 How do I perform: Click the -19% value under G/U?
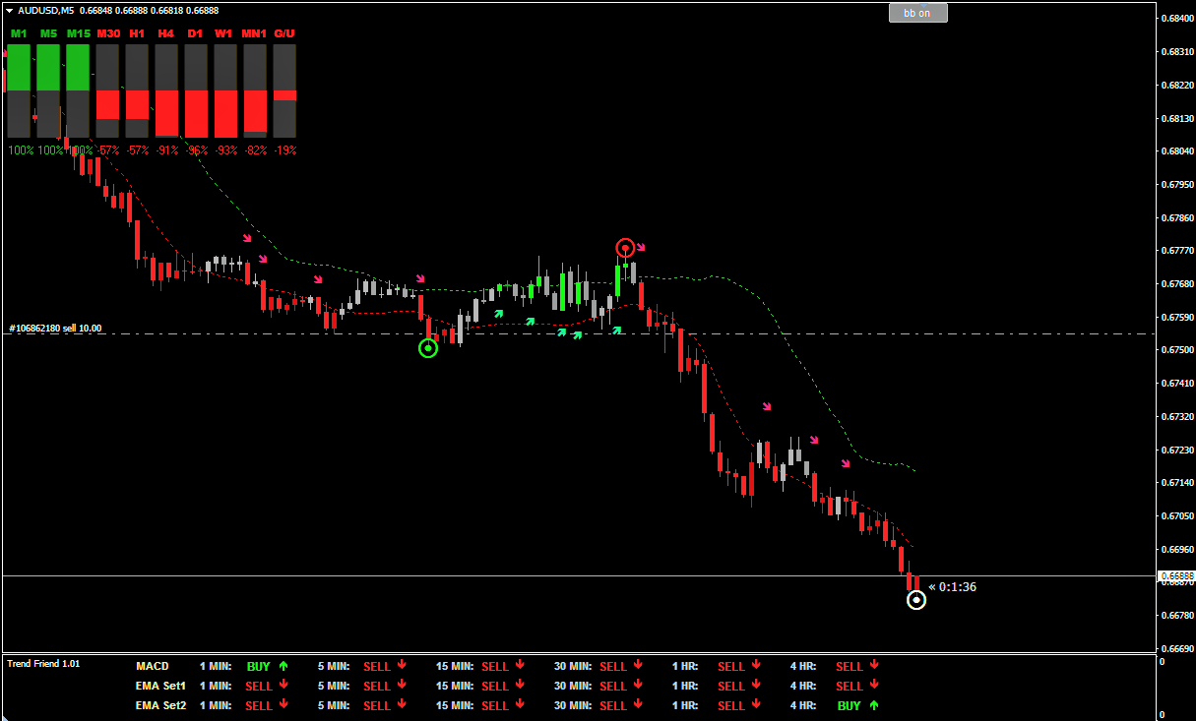click(x=284, y=150)
